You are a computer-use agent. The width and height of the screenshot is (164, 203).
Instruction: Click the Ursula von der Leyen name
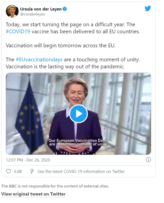pos(41,9)
